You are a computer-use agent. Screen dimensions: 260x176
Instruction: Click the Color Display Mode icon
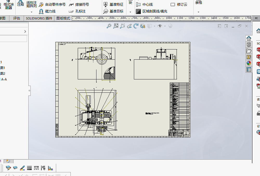50,168
